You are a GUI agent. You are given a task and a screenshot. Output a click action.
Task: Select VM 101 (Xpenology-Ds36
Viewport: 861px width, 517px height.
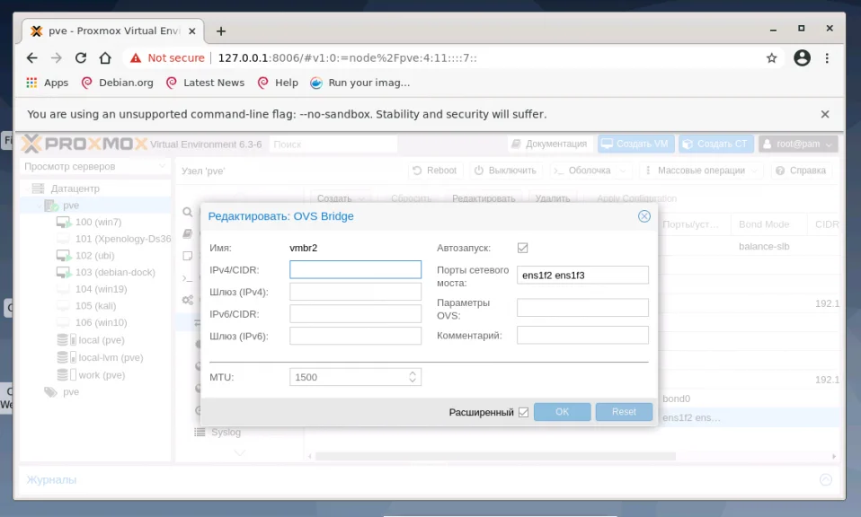(123, 239)
